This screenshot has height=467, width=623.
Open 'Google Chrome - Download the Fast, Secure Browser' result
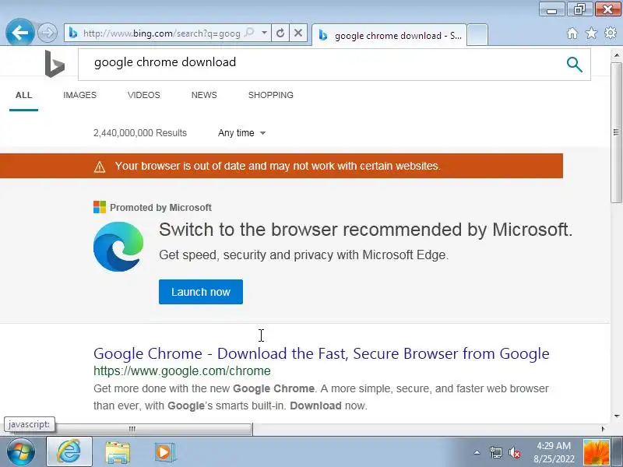point(322,353)
